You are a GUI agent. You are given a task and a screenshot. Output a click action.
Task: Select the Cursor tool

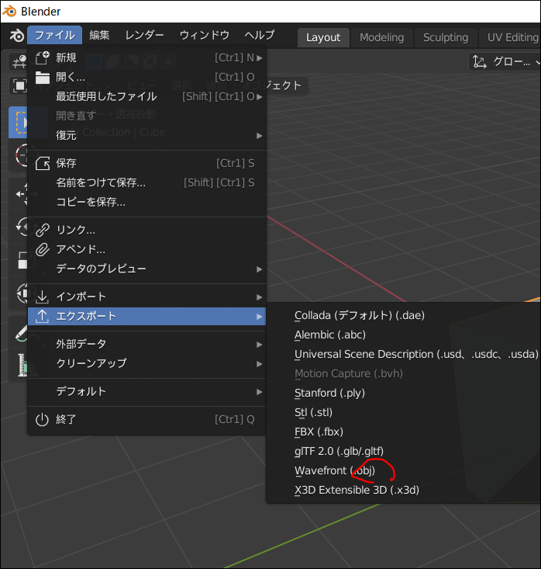tap(22, 155)
